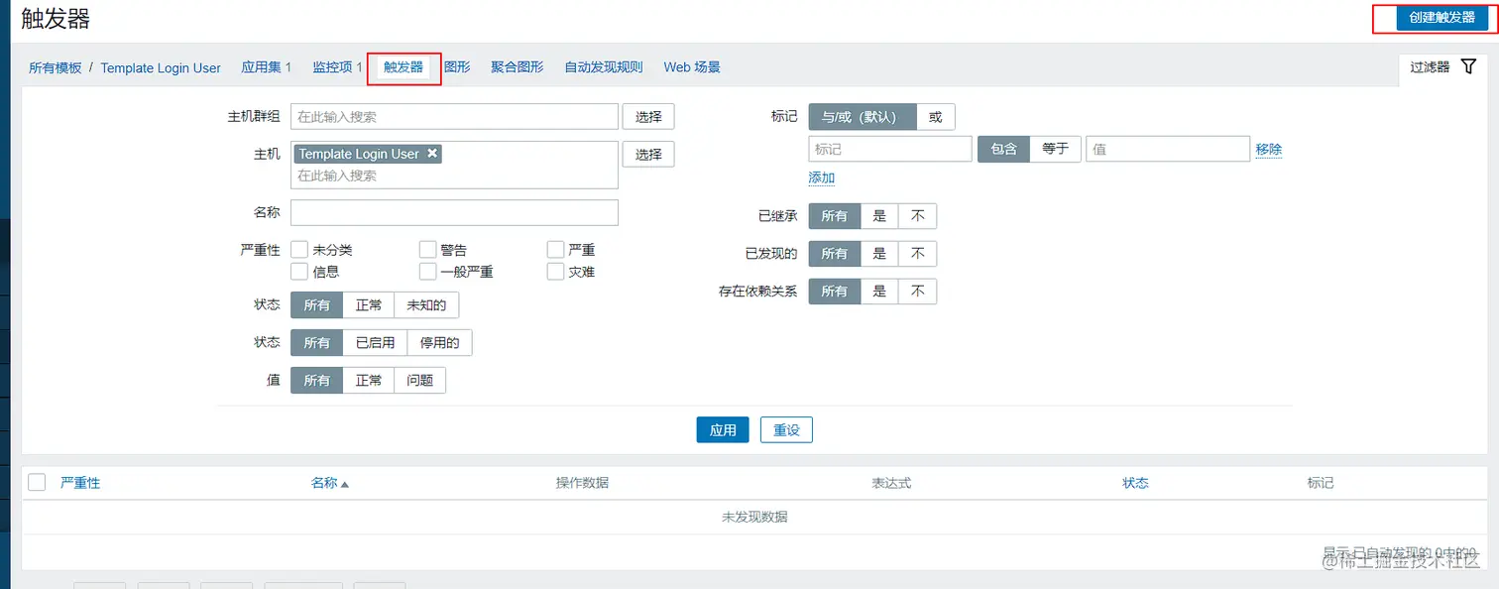Select 已启用 status option
Viewport: 1499px width, 589px height.
point(375,343)
